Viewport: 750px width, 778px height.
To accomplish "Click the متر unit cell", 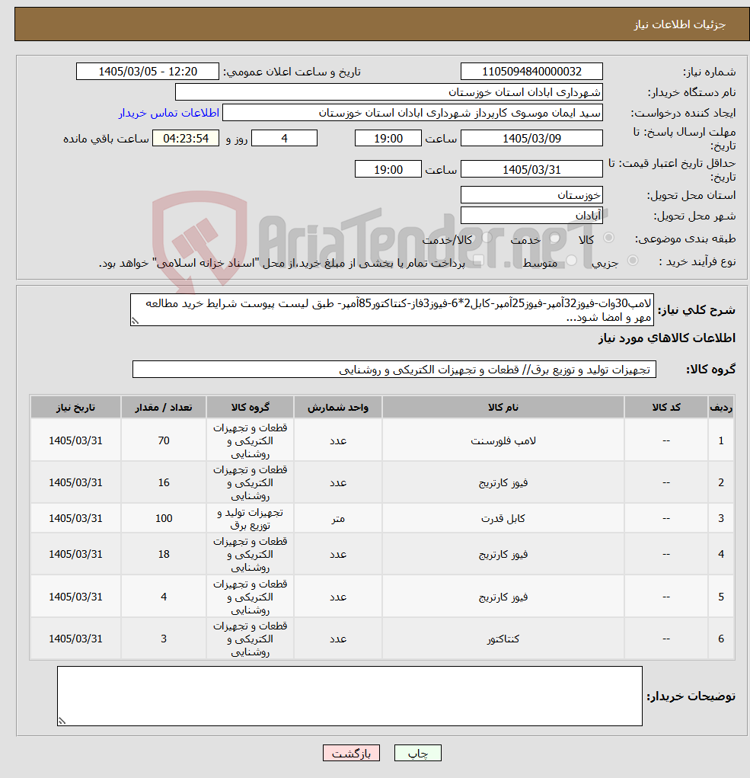I will (338, 518).
